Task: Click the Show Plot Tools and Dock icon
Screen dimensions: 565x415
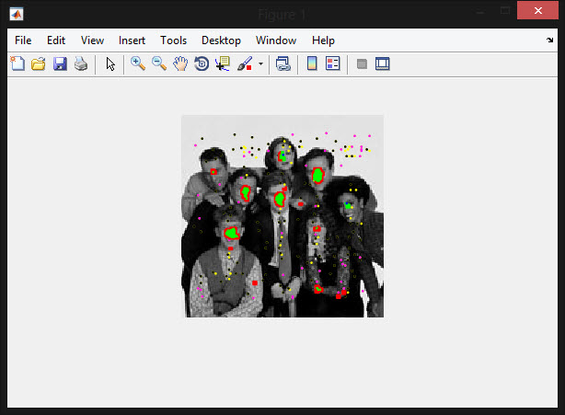Action: [382, 63]
